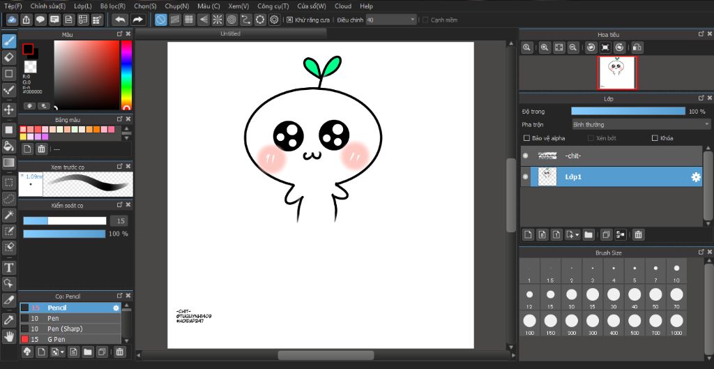Open the Pha trộn blend mode dropdown

[x=640, y=124]
